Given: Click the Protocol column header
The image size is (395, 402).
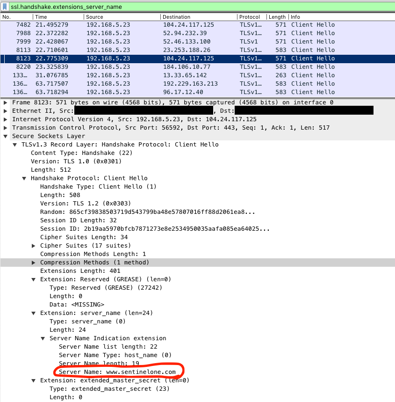Looking at the screenshot, I should 250,17.
